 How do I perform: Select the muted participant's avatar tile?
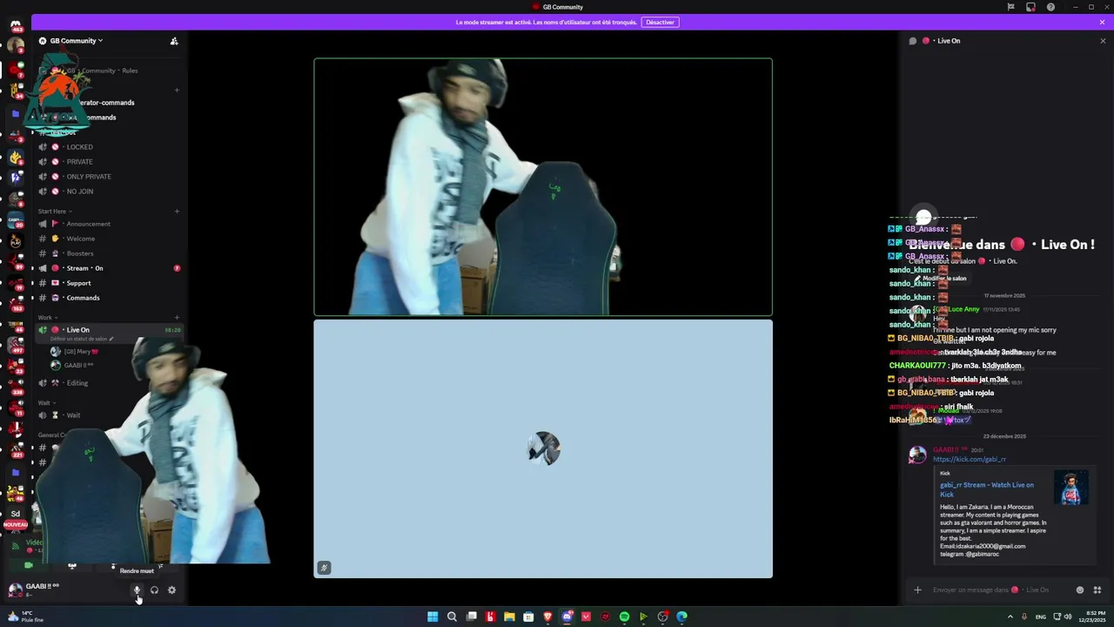[x=543, y=448]
